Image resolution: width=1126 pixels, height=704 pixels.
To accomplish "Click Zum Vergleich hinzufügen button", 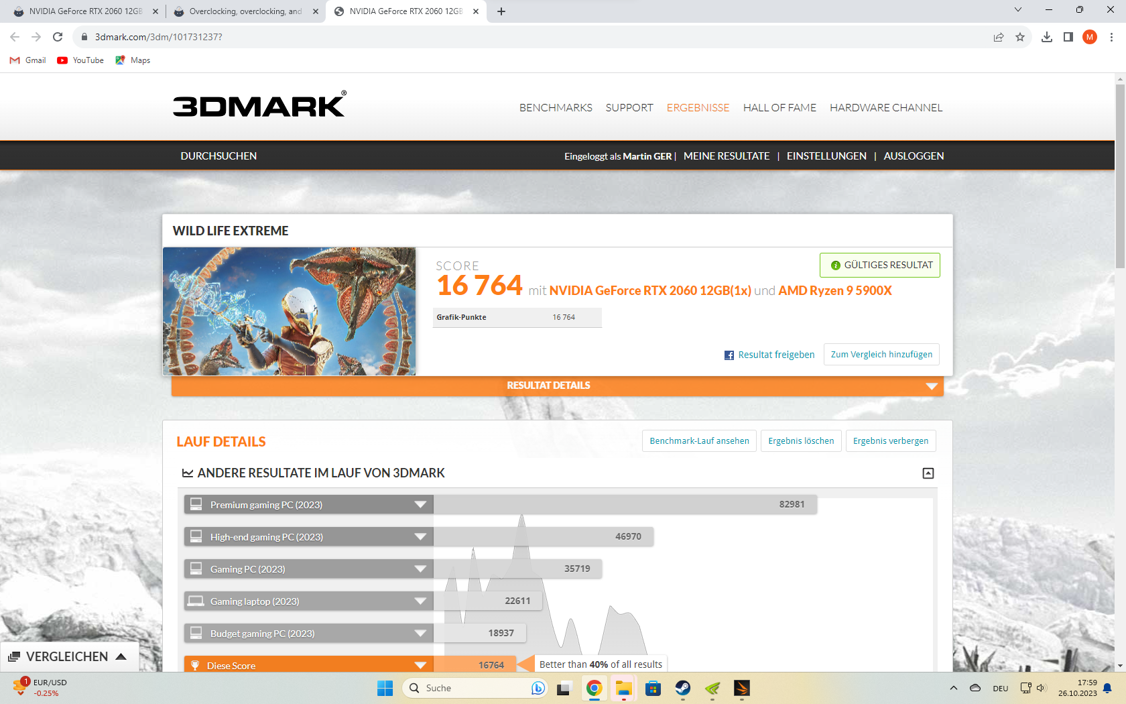I will [881, 355].
